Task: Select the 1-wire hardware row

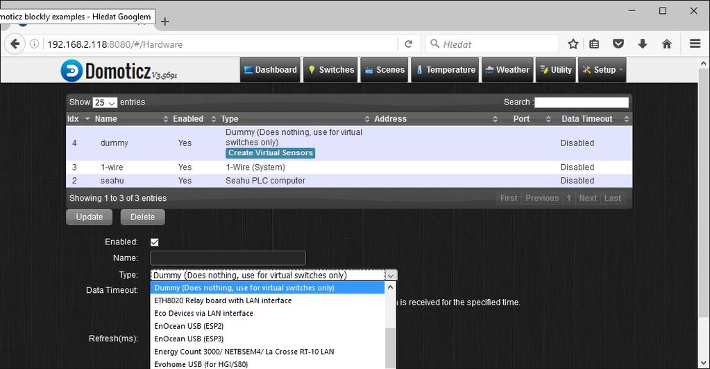Action: coord(349,167)
